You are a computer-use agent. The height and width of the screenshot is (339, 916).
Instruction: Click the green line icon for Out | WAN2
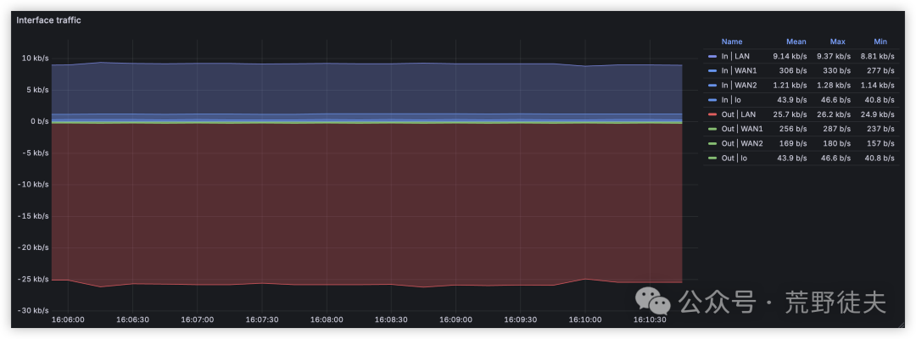[712, 143]
